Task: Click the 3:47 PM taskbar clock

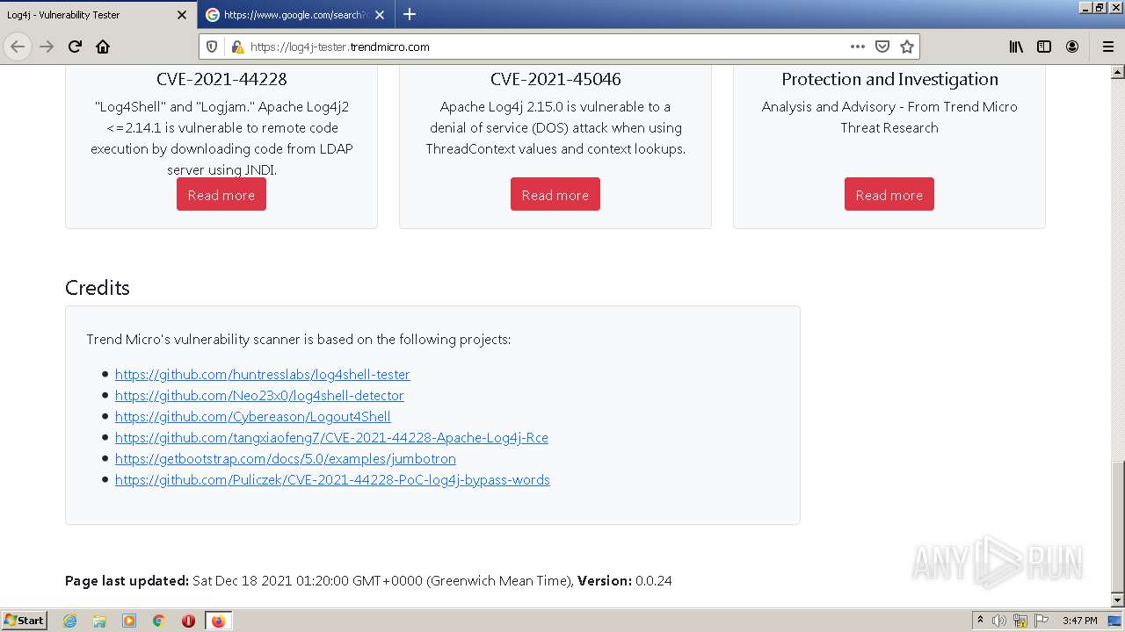Action: pyautogui.click(x=1079, y=621)
